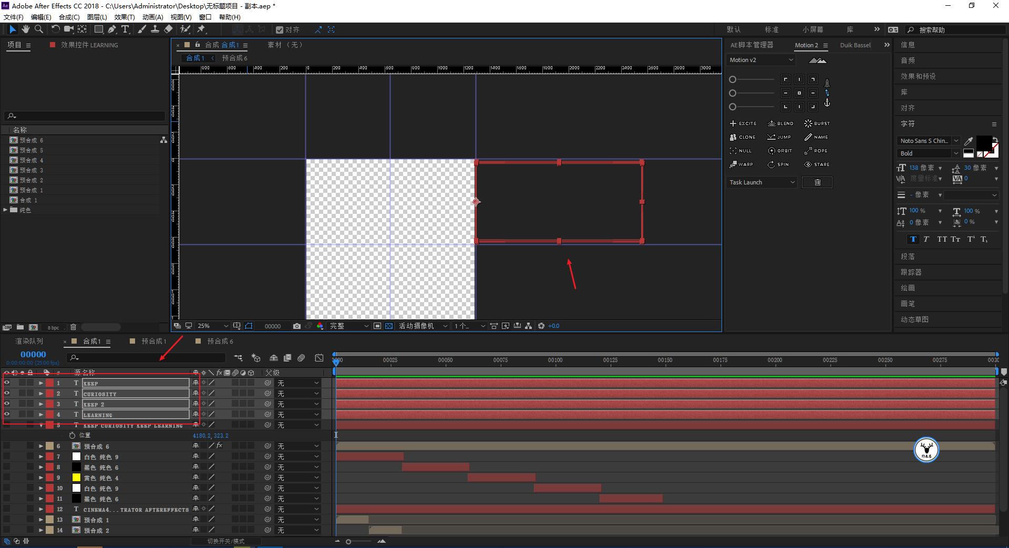Image resolution: width=1009 pixels, height=548 pixels.
Task: Open the 效果和预设 panel
Action: pos(918,76)
